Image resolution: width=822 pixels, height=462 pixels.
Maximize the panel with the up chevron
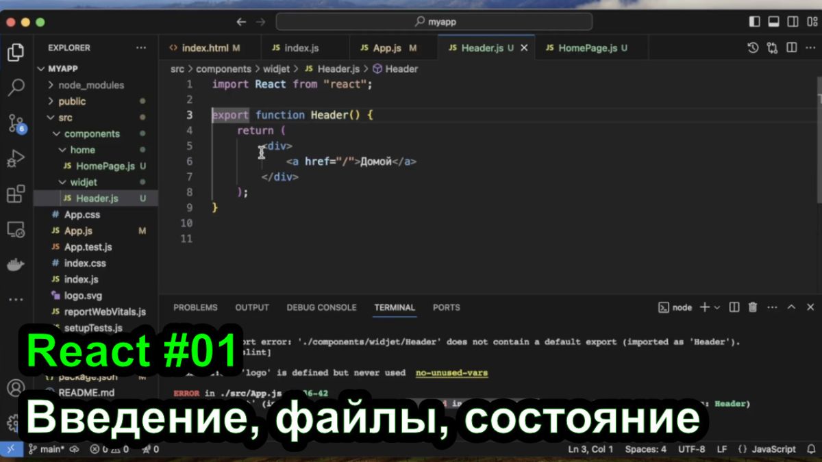click(x=791, y=307)
